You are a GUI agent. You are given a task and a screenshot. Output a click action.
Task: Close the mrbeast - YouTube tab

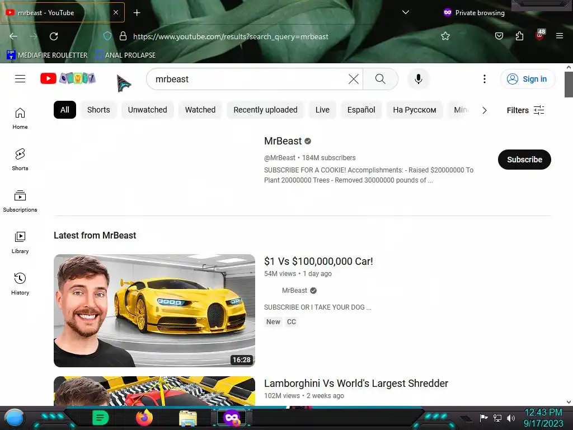coord(115,12)
